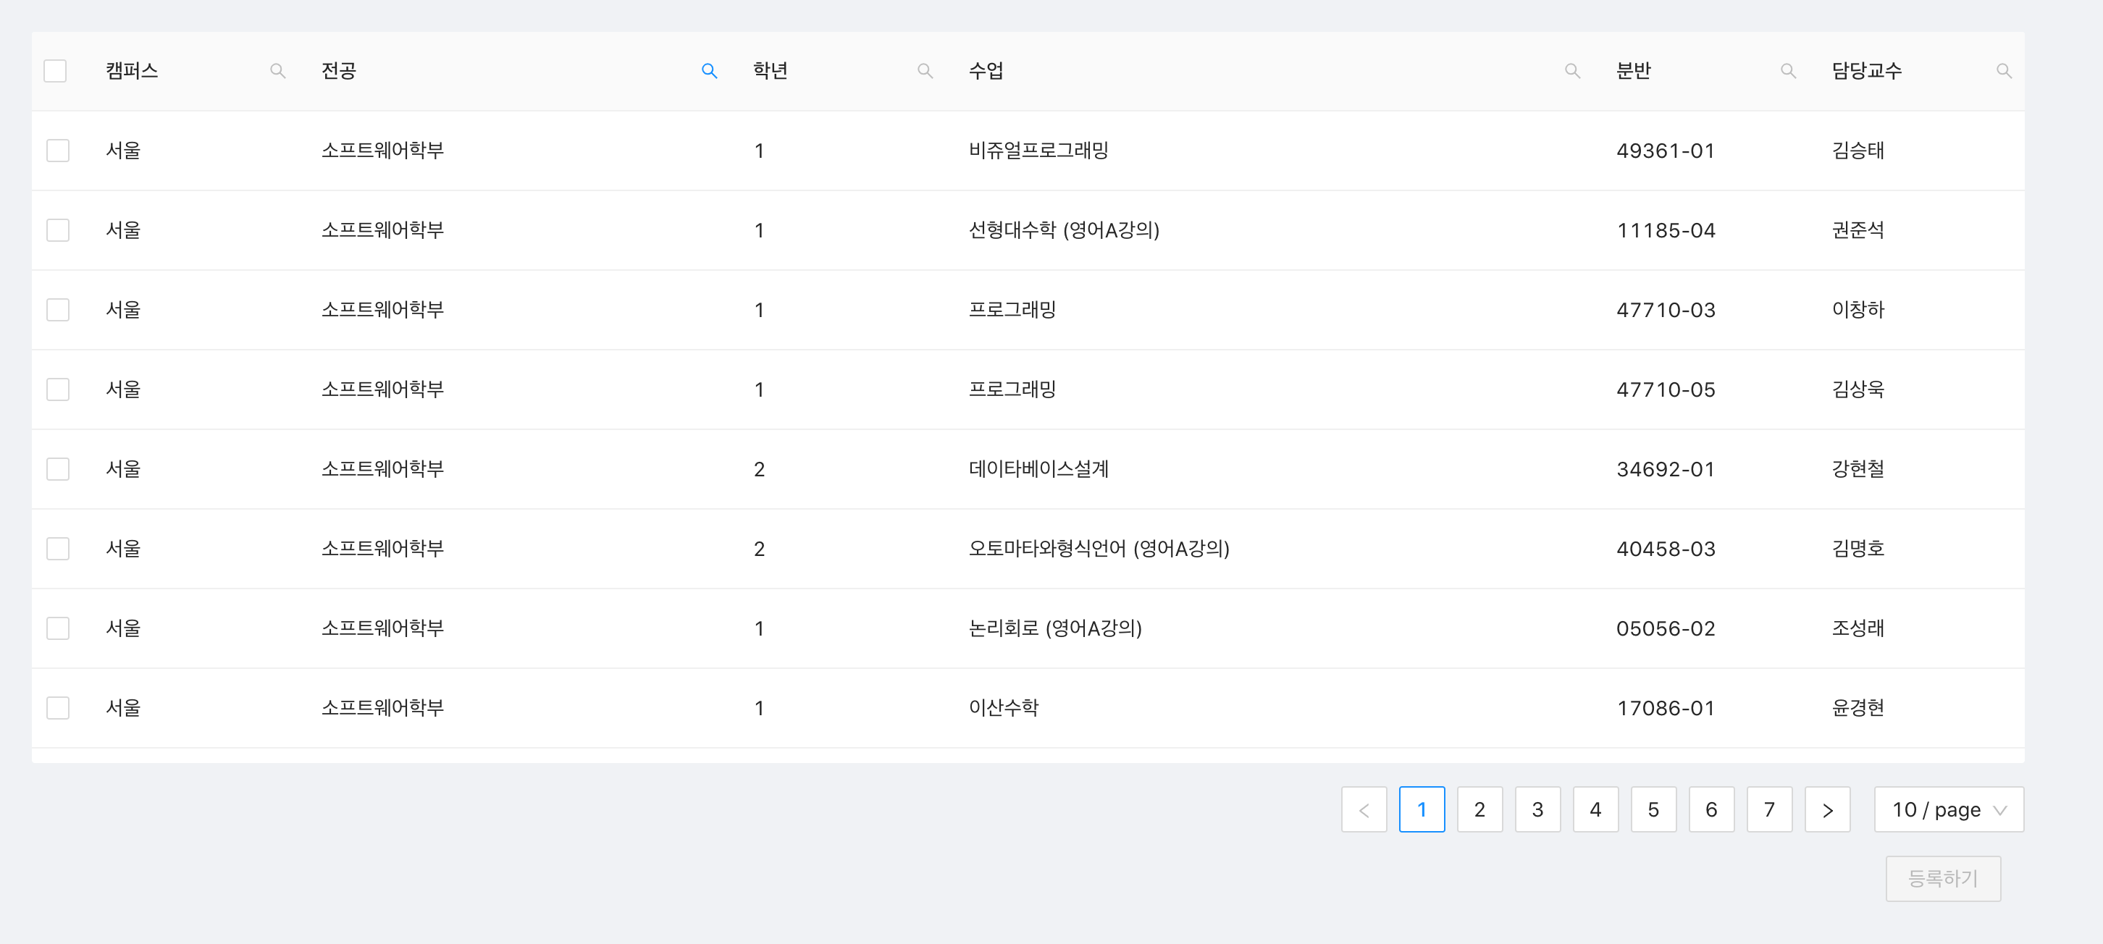This screenshot has width=2103, height=944.
Task: Open search filter for 학년 column
Action: click(924, 71)
